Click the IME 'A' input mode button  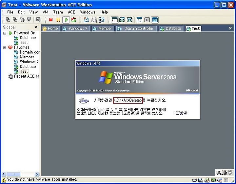click(219, 173)
